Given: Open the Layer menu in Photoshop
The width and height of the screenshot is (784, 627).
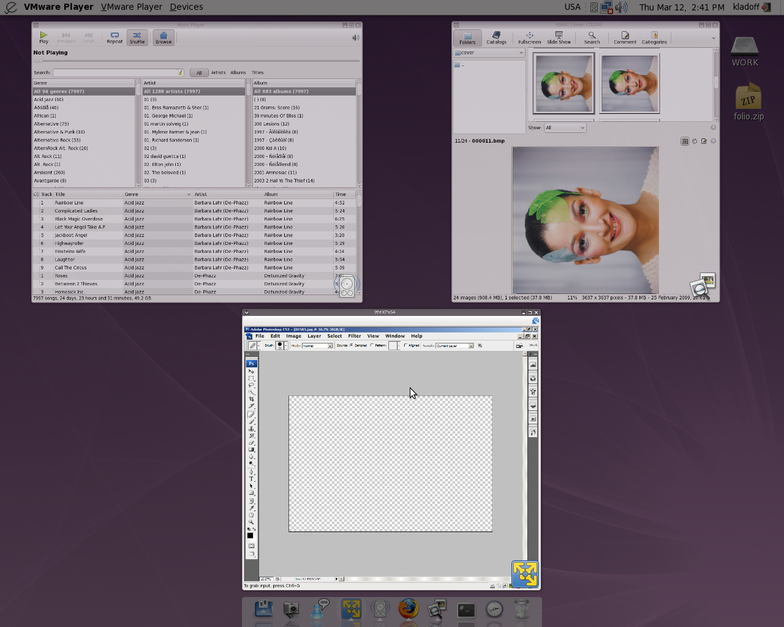Looking at the screenshot, I should tap(314, 336).
